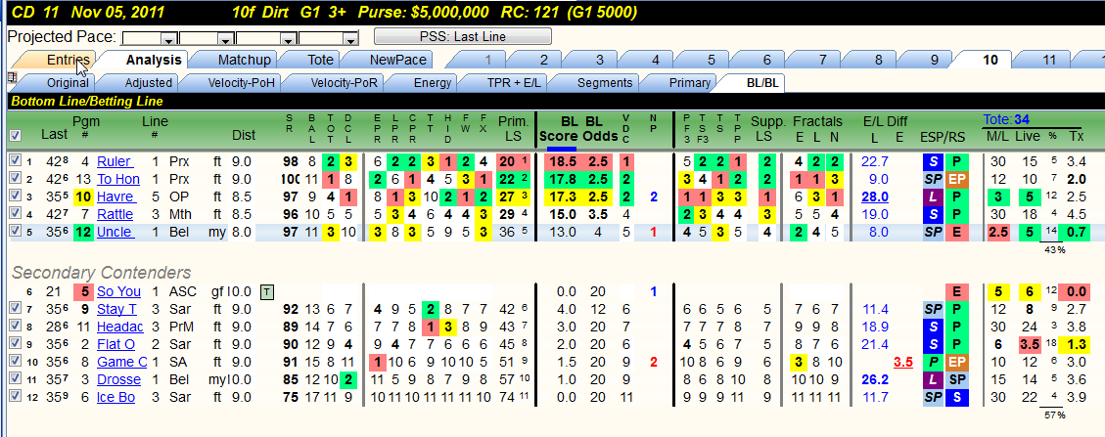This screenshot has height=437, width=1105.
Task: Click the green T icon in So You row
Action: click(x=267, y=290)
